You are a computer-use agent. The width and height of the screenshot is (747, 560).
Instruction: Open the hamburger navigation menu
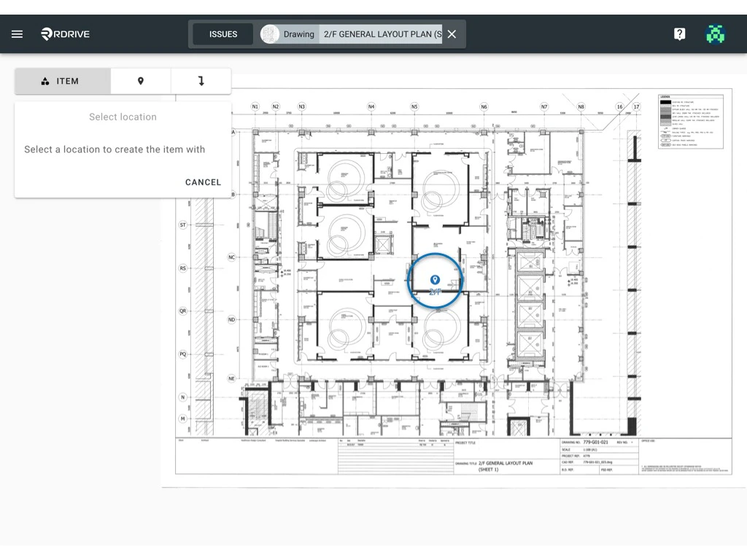(17, 34)
